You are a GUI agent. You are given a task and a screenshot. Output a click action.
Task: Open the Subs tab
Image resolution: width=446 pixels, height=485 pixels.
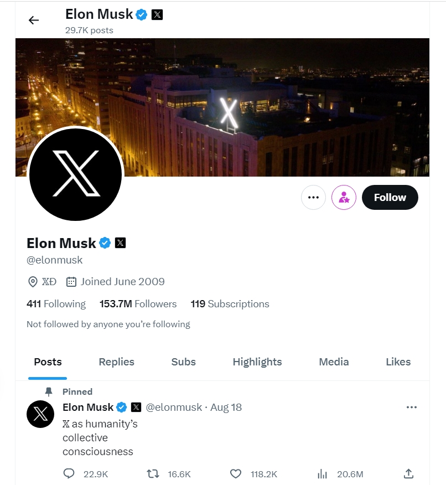(183, 362)
